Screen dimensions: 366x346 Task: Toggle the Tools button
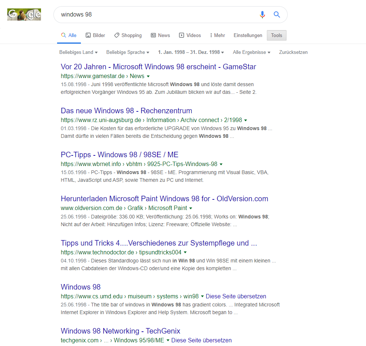[x=277, y=35]
